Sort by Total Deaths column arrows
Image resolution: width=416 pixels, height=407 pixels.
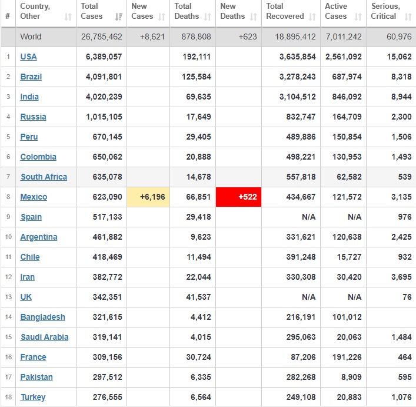click(208, 16)
